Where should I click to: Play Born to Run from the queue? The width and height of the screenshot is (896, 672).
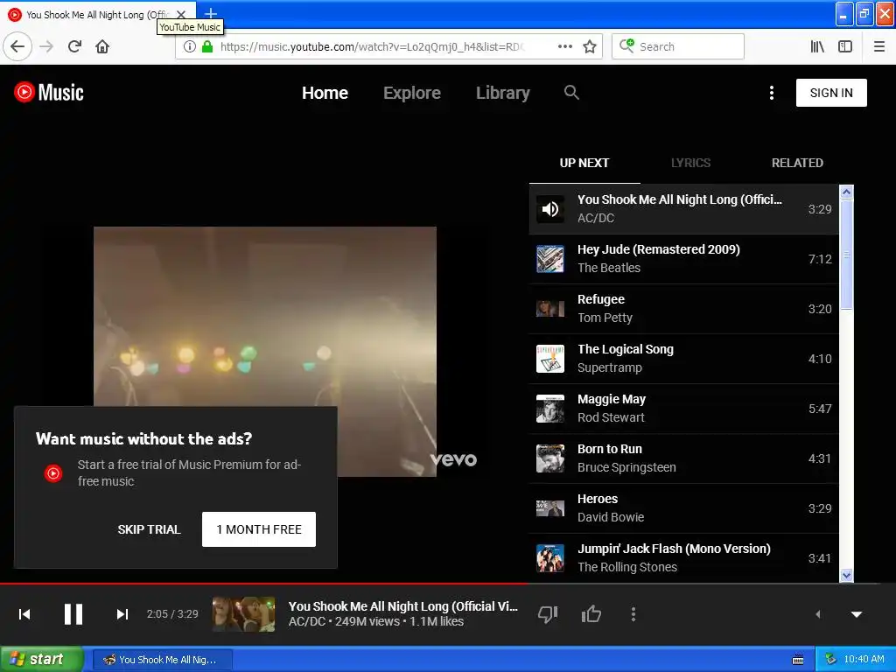tap(683, 458)
